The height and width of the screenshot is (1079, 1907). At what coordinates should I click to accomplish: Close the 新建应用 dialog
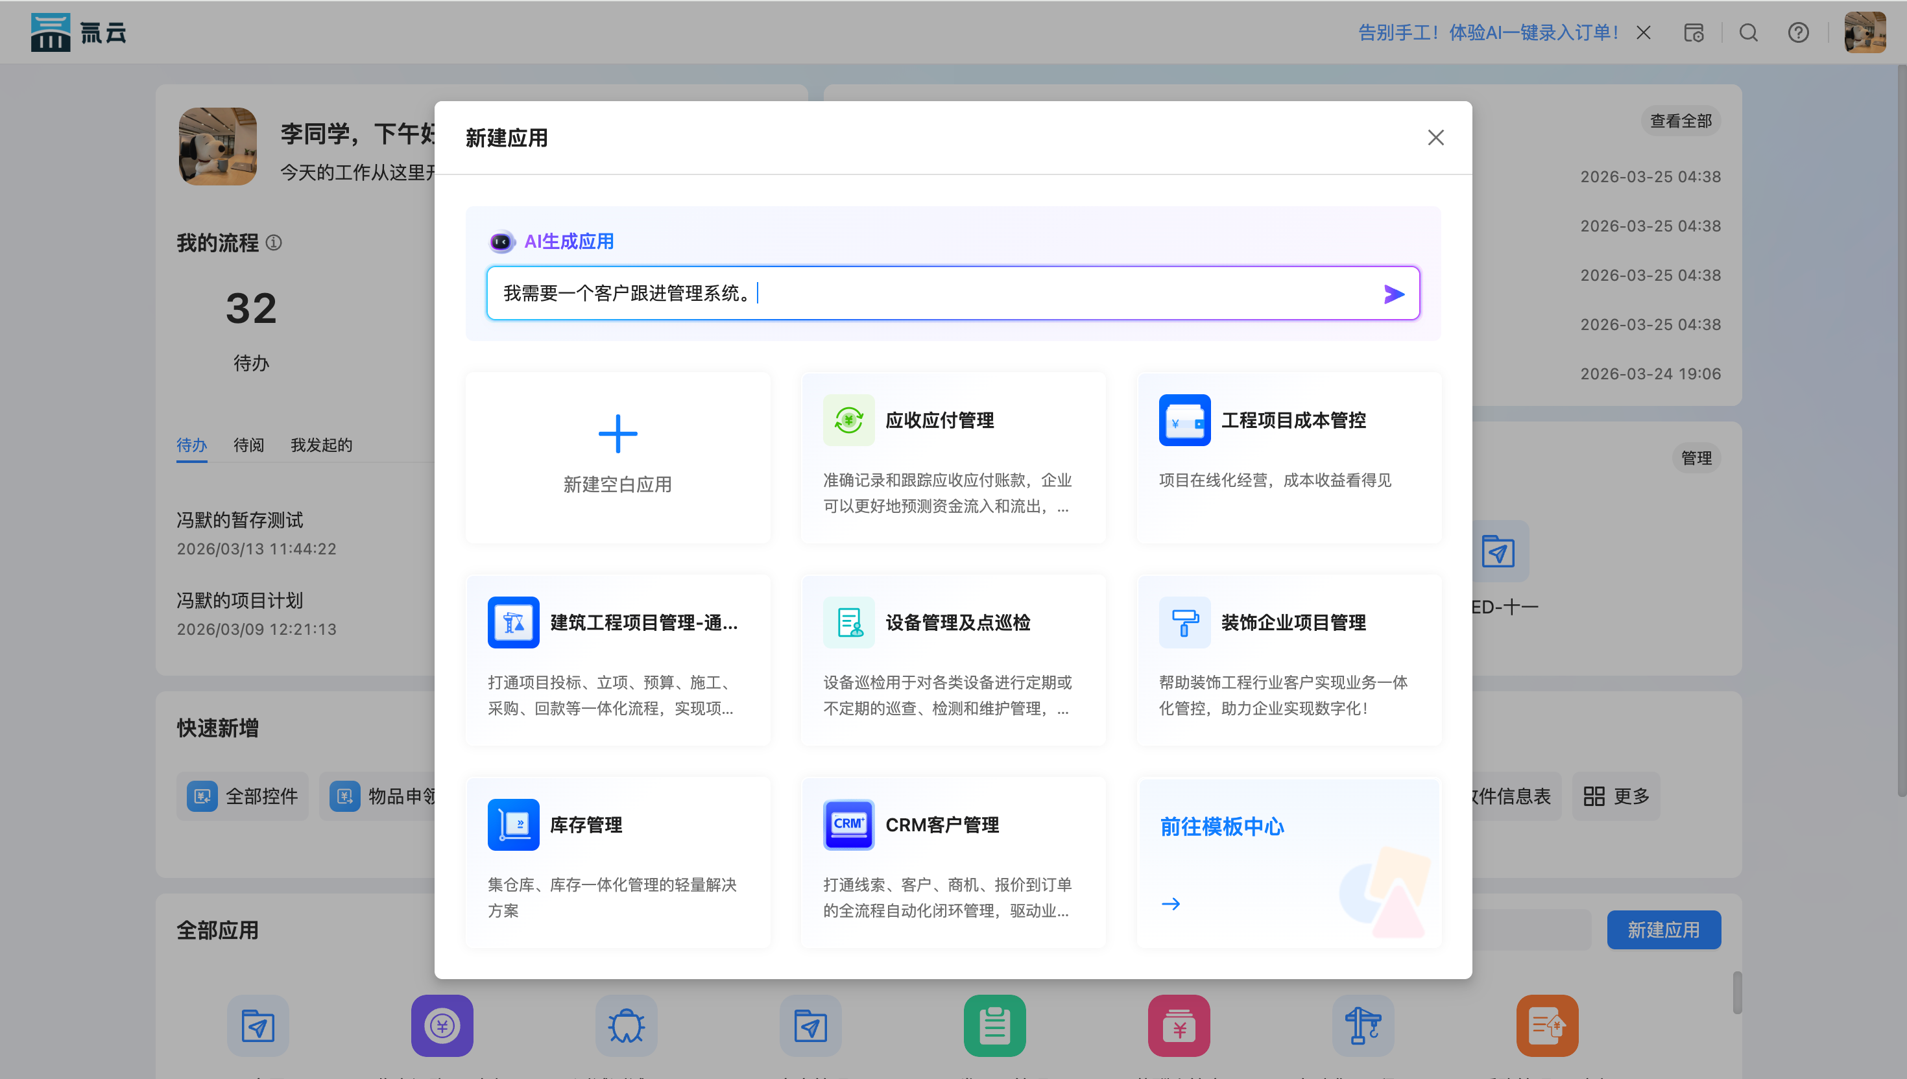click(x=1435, y=138)
